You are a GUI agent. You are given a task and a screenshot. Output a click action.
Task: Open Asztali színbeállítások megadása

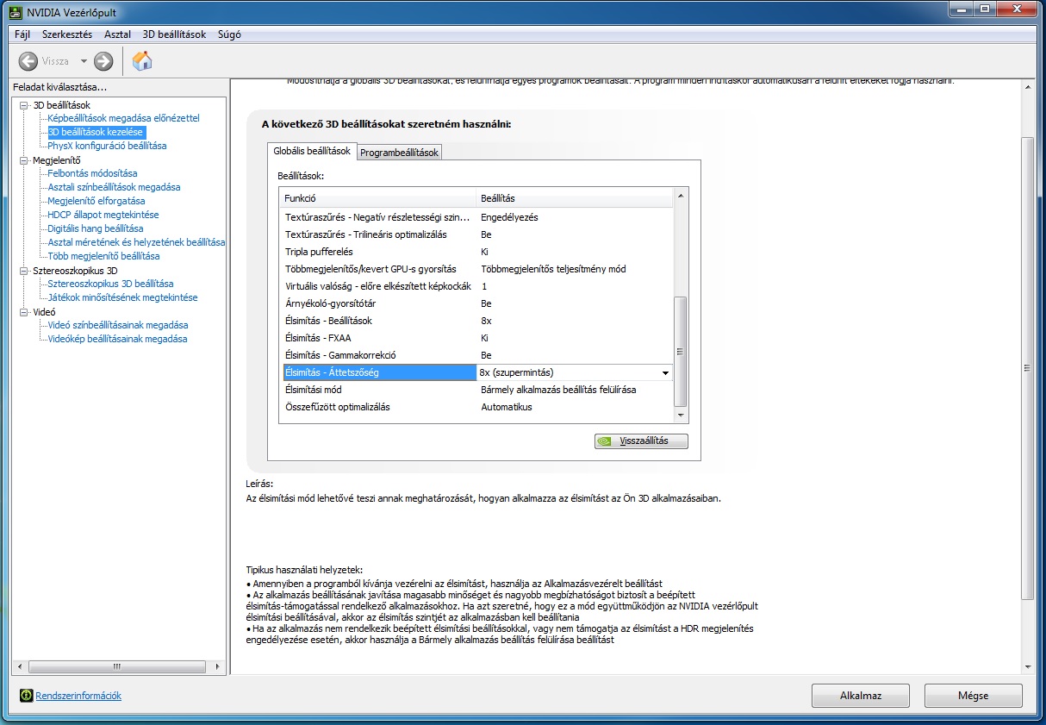[x=114, y=187]
